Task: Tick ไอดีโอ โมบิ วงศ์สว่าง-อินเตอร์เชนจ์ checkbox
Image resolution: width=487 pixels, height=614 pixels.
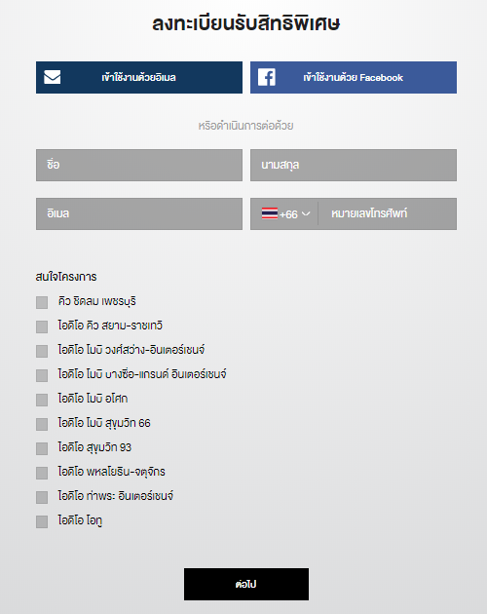Action: click(x=42, y=351)
